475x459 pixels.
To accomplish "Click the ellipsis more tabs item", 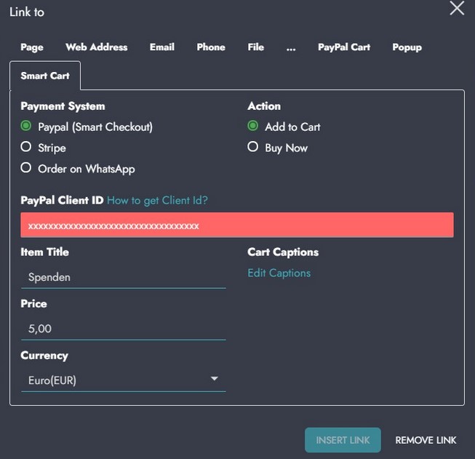I will (x=291, y=47).
